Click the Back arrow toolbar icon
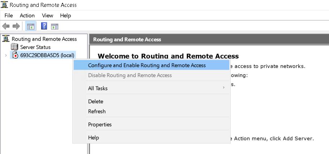This screenshot has width=329, height=154. [6, 26]
